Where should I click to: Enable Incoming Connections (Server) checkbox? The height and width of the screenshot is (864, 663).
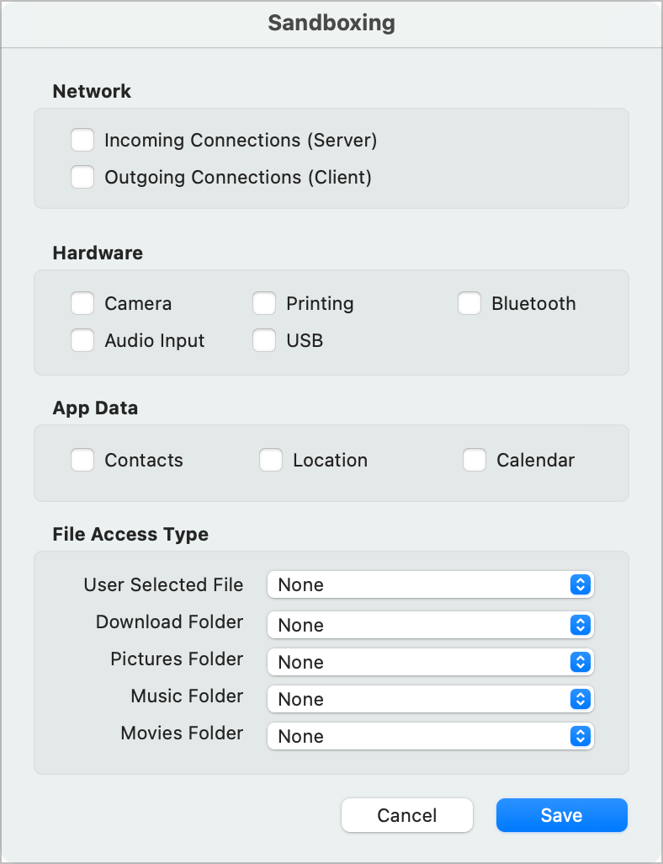[x=82, y=140]
